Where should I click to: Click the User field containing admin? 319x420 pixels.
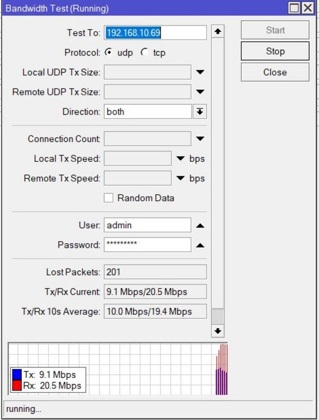[x=147, y=225]
